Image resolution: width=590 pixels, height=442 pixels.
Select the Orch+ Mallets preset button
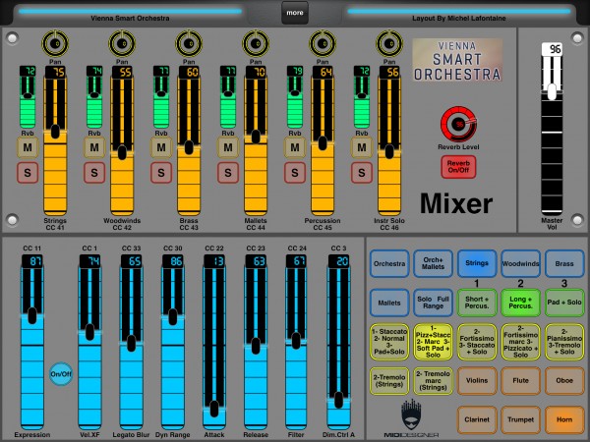coord(433,263)
